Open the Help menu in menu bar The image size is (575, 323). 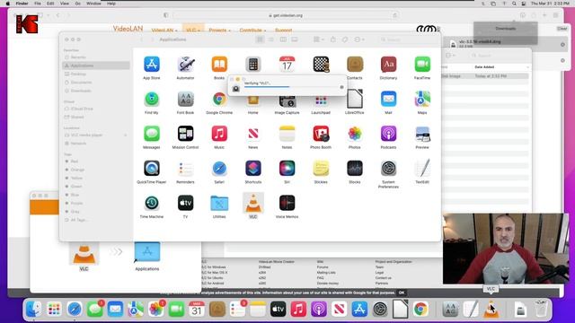point(111,4)
